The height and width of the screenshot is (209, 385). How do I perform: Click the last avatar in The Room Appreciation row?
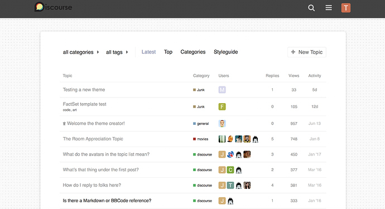[x=256, y=139]
